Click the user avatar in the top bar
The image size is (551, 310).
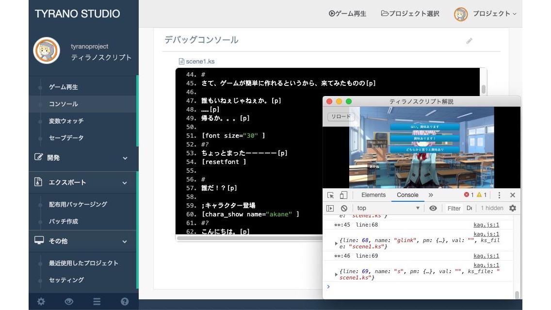[461, 15]
